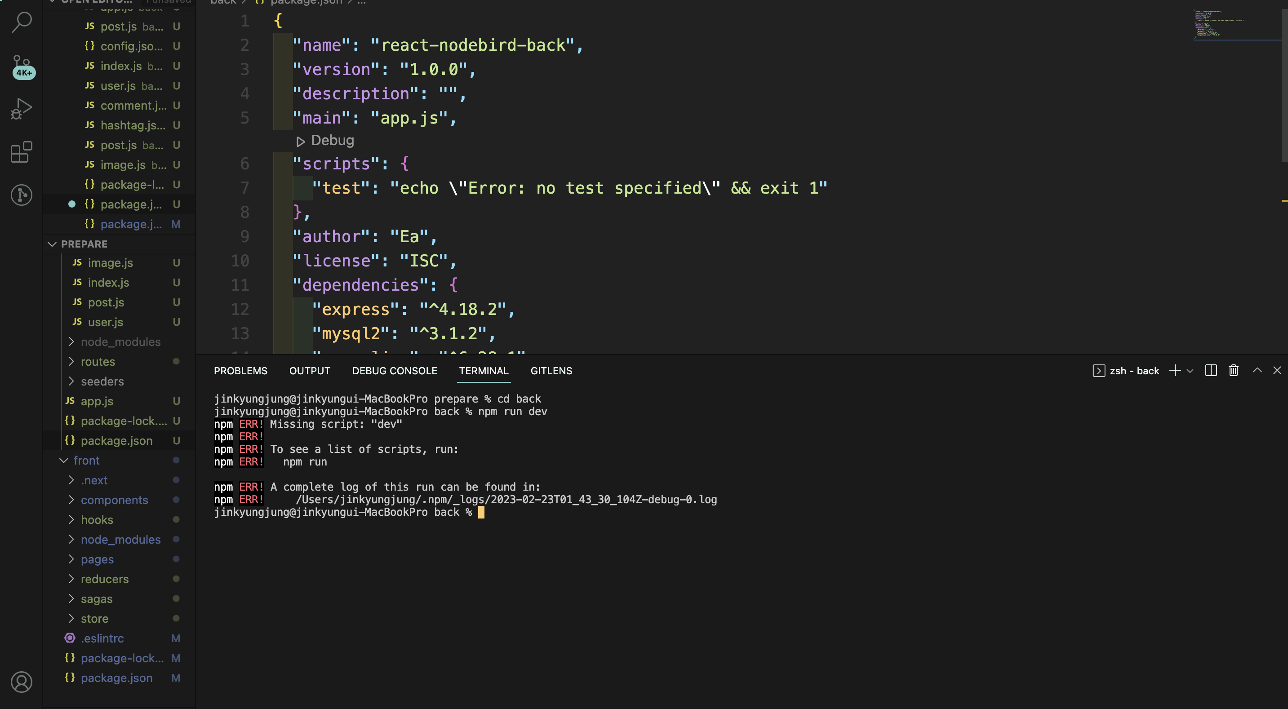Open front package.json marked M in tree
The width and height of the screenshot is (1288, 709).
point(119,678)
